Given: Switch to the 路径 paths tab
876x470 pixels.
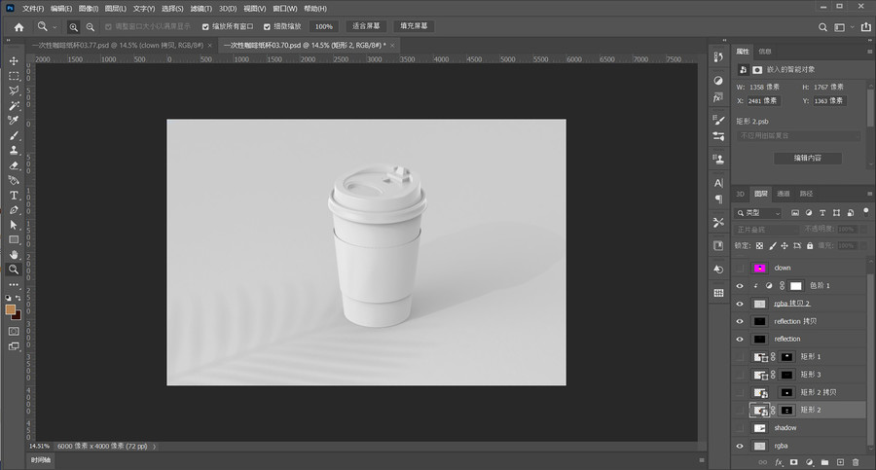Looking at the screenshot, I should [x=806, y=194].
